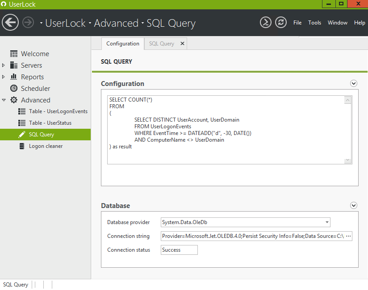Collapse the Database section chevron
Screen dimensions: 368x290
tap(353, 205)
